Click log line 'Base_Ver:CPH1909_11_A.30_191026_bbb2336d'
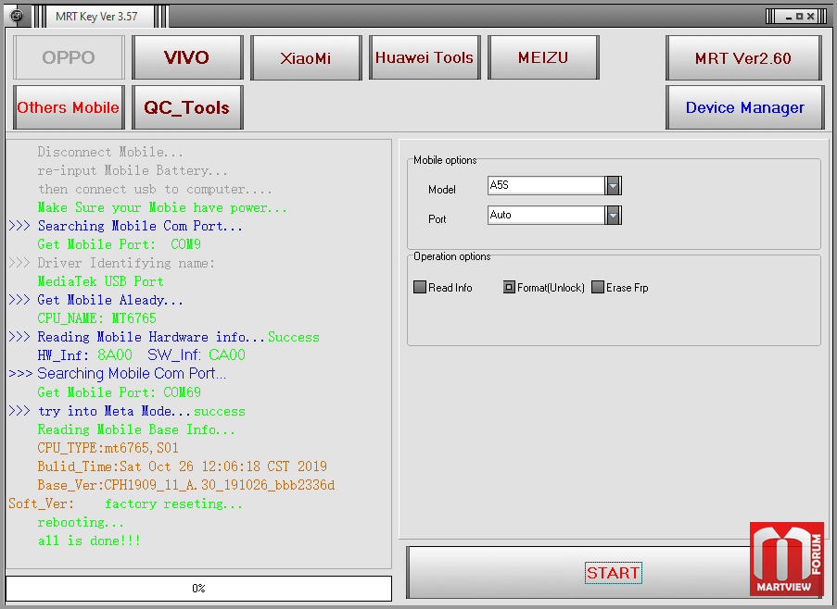837x609 pixels. 185,485
